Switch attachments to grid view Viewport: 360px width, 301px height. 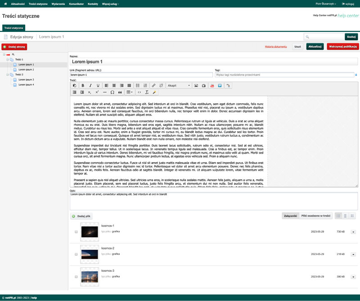352,216
